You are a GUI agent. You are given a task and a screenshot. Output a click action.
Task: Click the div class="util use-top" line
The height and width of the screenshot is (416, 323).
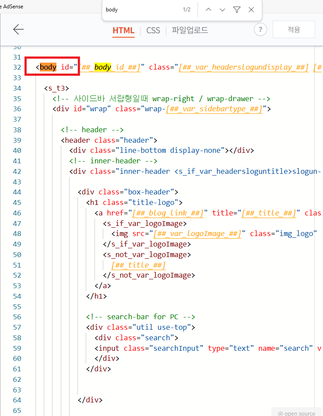pyautogui.click(x=141, y=328)
